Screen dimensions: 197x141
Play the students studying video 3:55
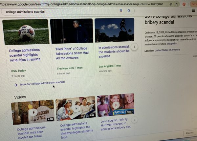(x=76, y=109)
